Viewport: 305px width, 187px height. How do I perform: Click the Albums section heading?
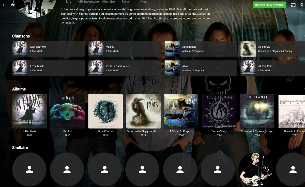[x=19, y=89]
